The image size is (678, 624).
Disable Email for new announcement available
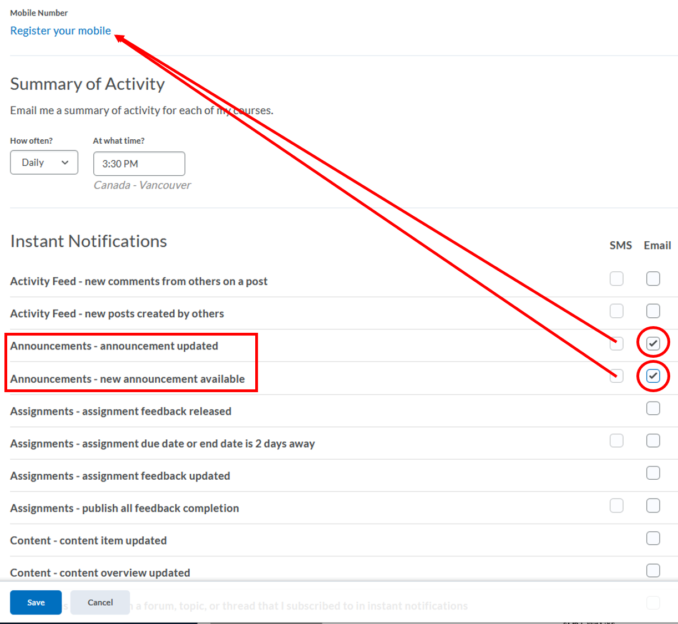pos(653,376)
